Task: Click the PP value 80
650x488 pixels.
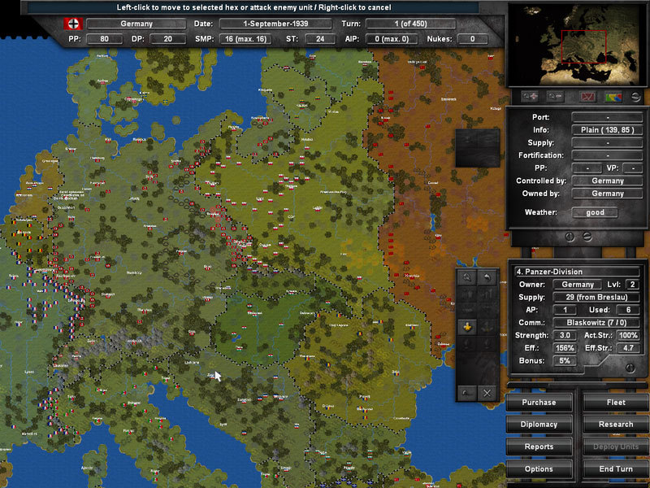Action: pos(105,39)
